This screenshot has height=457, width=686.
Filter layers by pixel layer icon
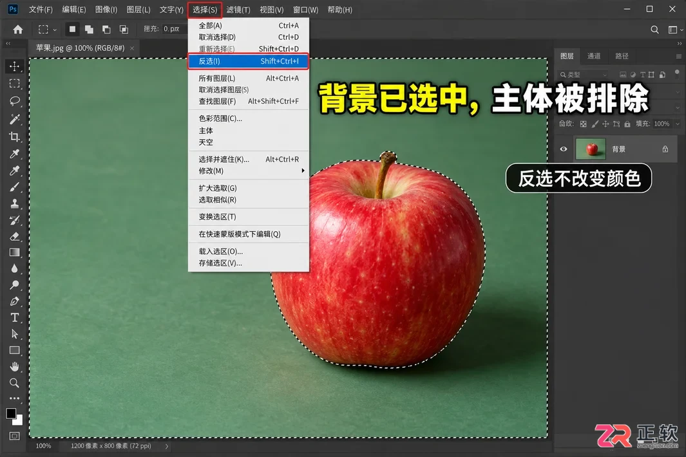(623, 75)
